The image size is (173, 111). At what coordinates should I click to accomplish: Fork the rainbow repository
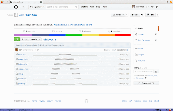click(151, 15)
